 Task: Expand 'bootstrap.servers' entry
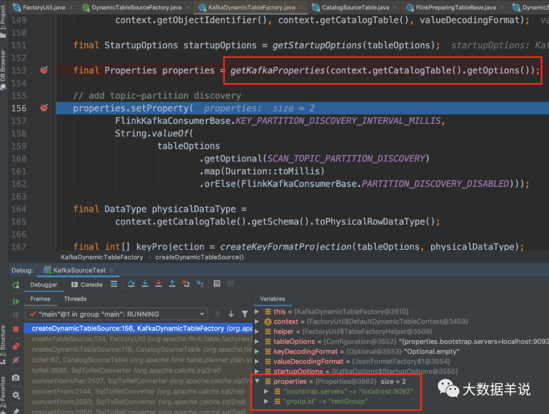click(x=266, y=391)
